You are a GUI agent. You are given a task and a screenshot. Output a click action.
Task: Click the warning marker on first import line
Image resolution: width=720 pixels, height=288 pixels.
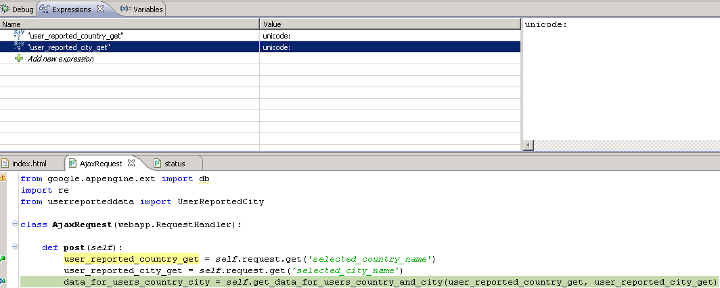(3, 178)
